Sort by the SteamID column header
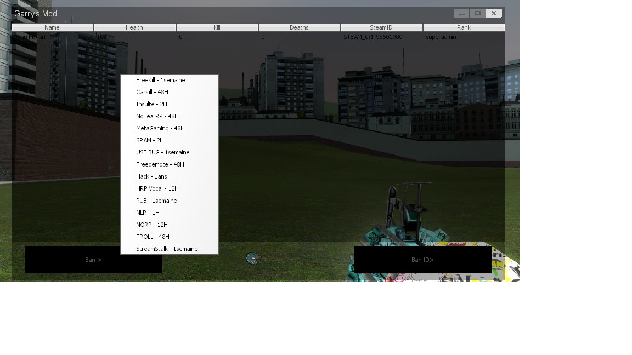Screen dimensions: 632x355 click(x=381, y=27)
